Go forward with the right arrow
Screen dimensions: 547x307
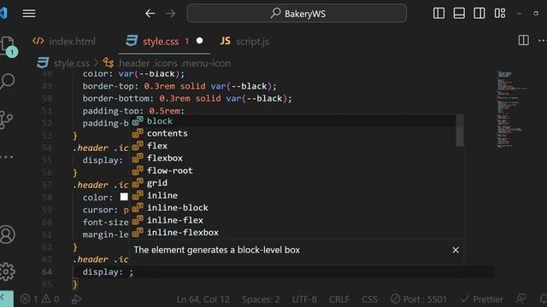click(x=171, y=14)
